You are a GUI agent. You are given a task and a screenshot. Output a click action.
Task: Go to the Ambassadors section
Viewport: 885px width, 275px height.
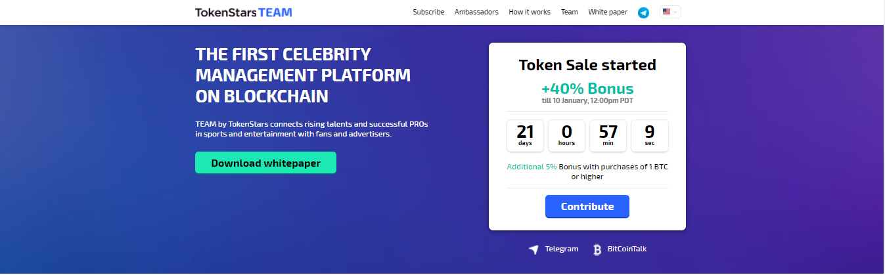coord(476,12)
